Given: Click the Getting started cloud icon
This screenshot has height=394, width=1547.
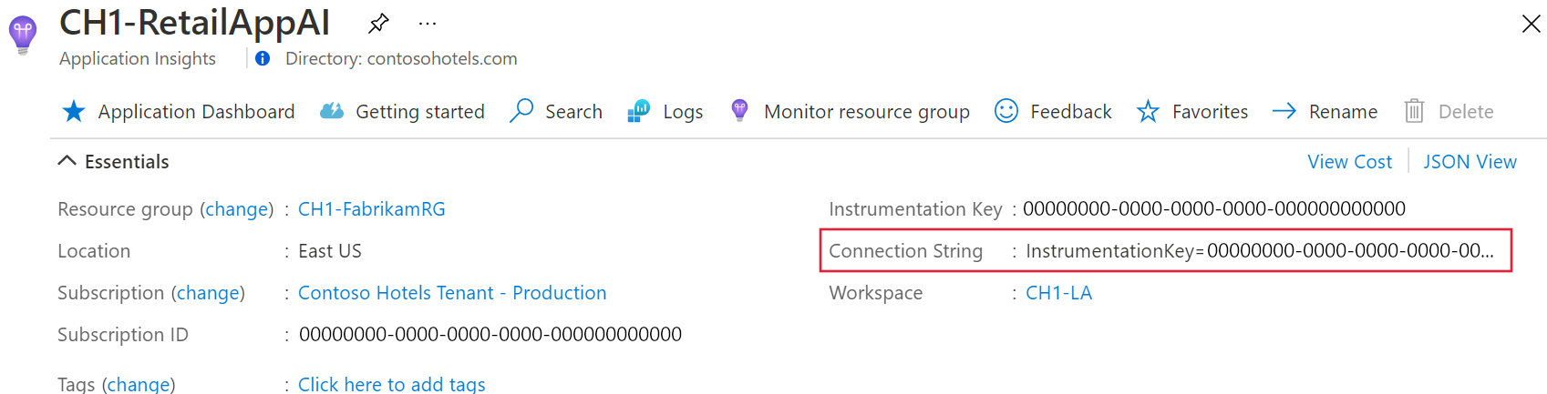Looking at the screenshot, I should coord(332,111).
